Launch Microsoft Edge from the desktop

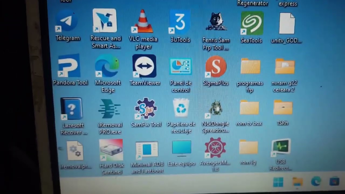107,65
